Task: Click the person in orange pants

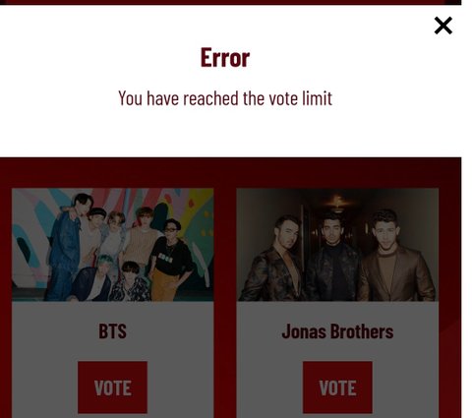Action: point(166,285)
